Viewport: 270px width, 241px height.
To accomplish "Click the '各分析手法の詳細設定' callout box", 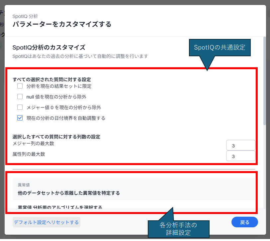I will coord(178,229).
